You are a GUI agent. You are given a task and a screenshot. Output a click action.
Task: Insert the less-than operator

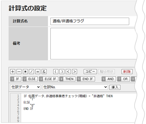pyautogui.click(x=68, y=72)
